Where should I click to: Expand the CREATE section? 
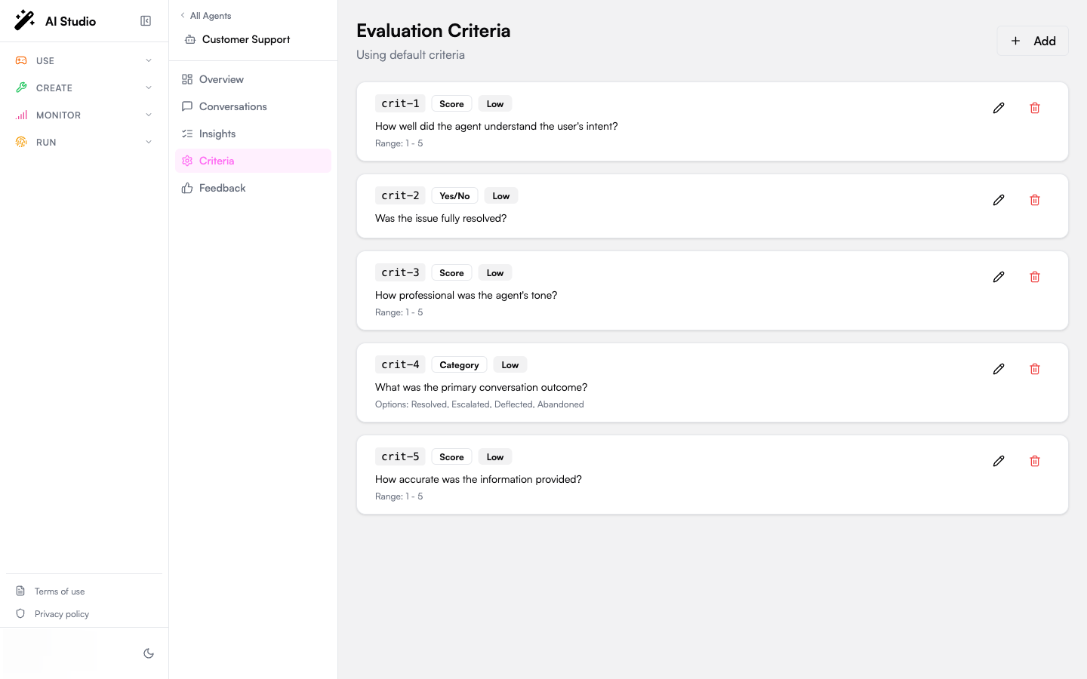point(85,88)
